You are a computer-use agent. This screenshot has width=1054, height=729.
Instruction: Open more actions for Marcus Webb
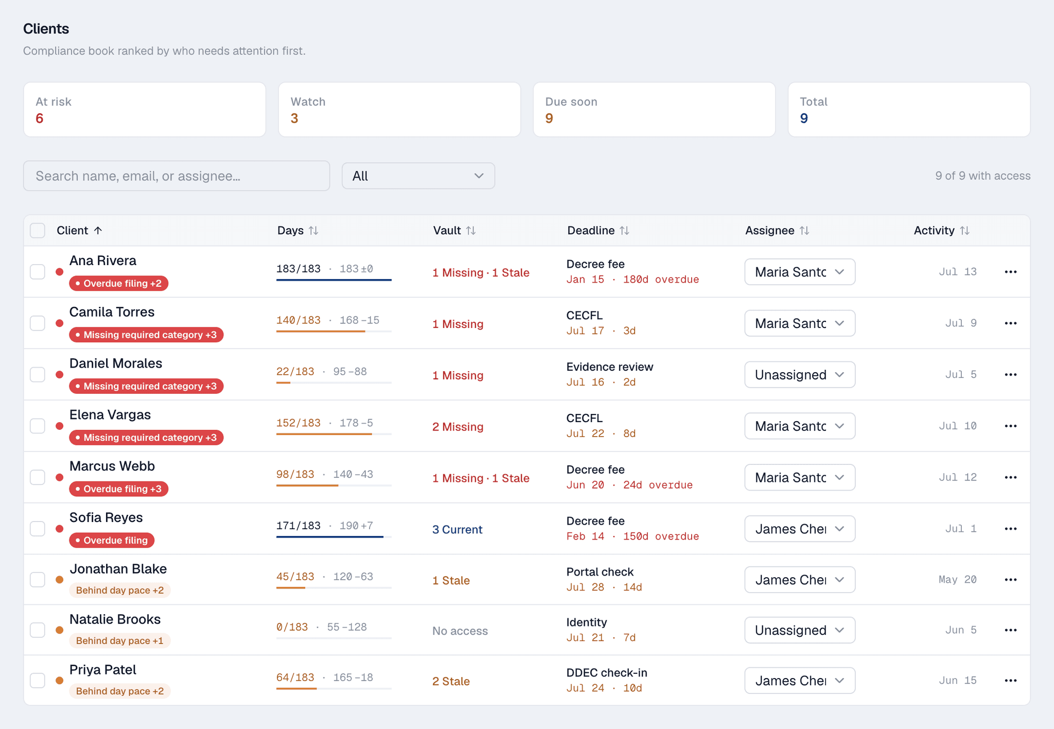pyautogui.click(x=1010, y=477)
